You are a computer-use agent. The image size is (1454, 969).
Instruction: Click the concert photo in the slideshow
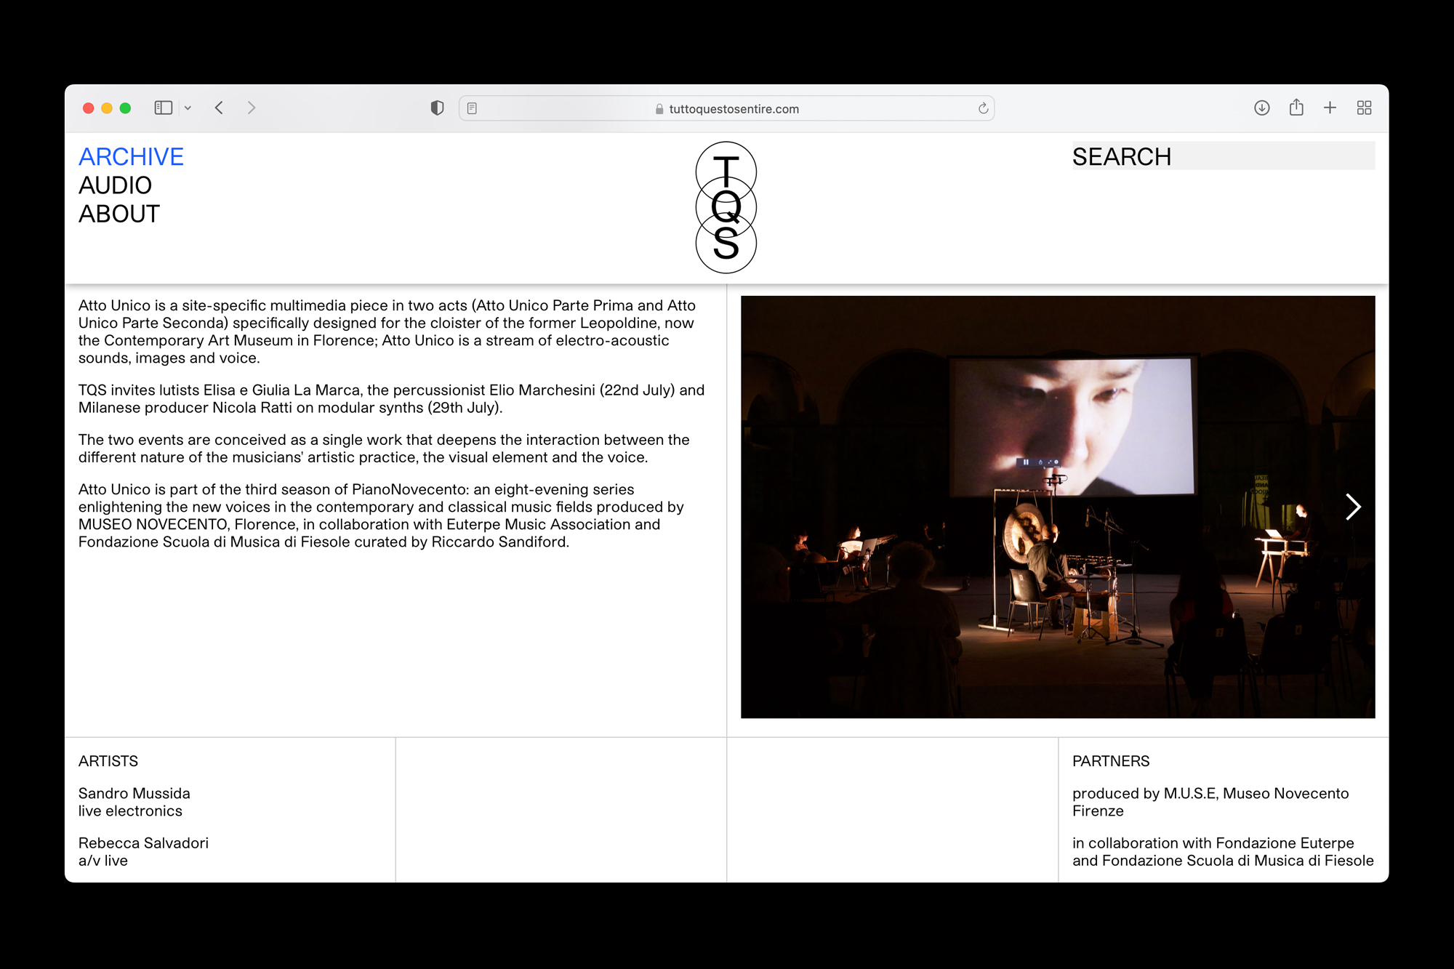(1018, 552)
